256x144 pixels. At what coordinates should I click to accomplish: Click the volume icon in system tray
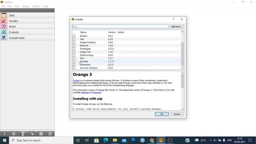215,140
